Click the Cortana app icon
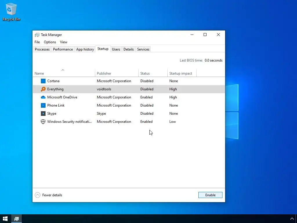Viewport: 297px width, 223px height. point(43,81)
